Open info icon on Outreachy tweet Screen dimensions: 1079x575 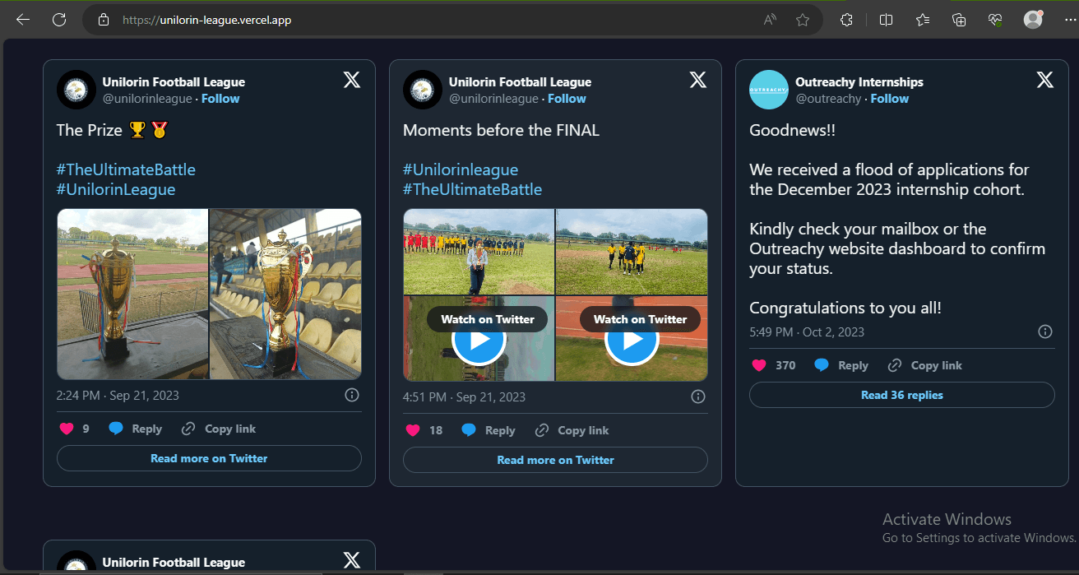point(1044,332)
